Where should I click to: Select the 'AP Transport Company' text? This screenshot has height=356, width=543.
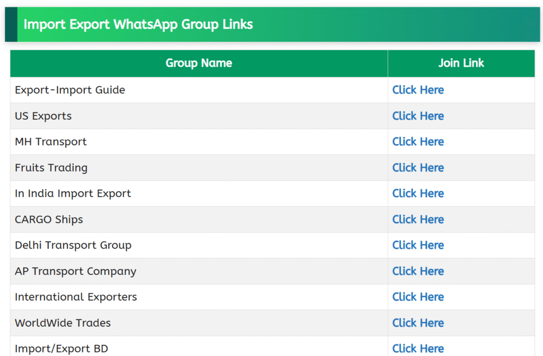[75, 271]
